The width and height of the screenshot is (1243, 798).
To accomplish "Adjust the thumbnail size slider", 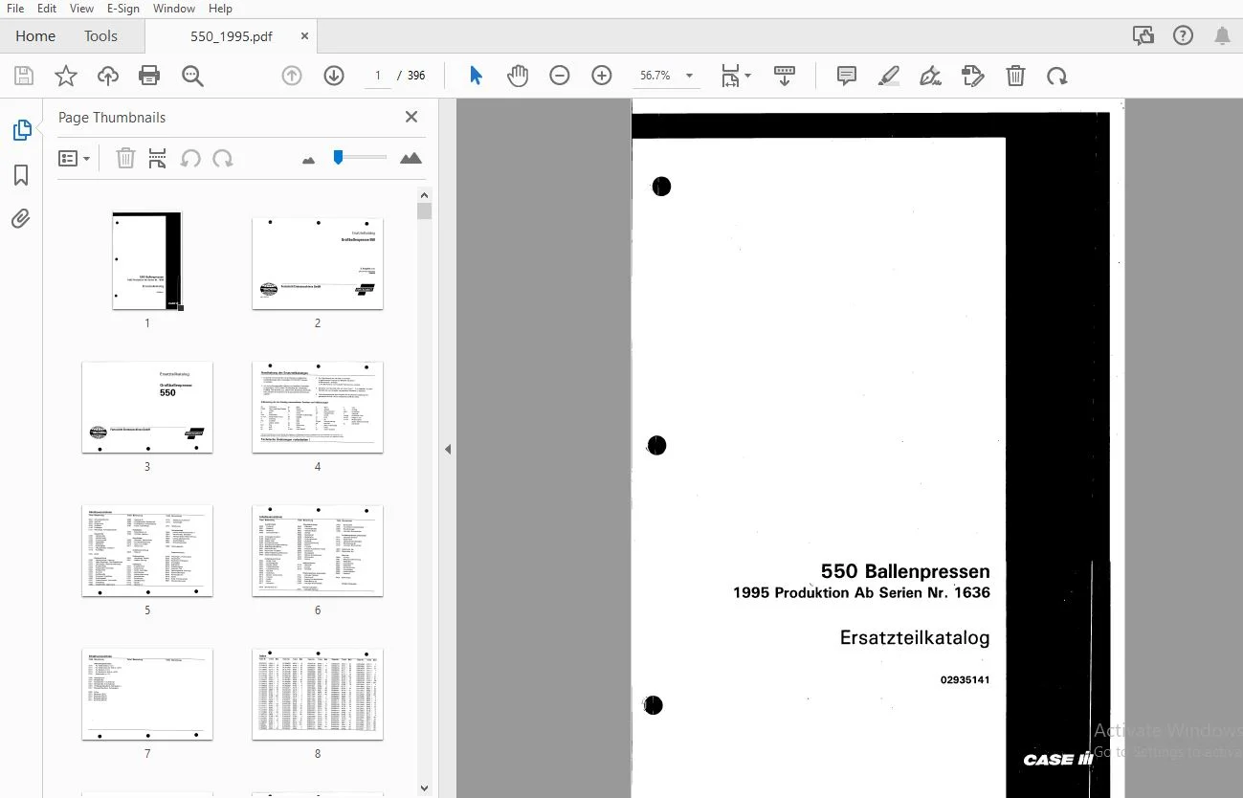I will click(338, 157).
